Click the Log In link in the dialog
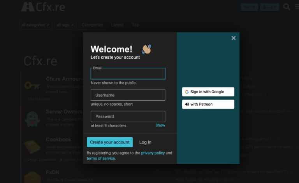The image size is (299, 183). click(x=145, y=142)
